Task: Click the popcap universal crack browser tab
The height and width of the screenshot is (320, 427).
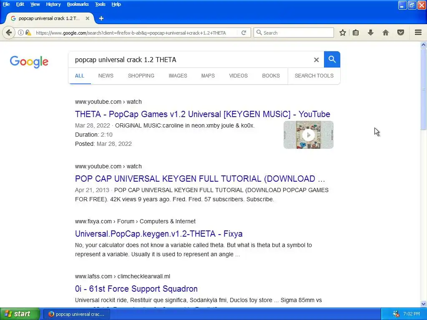Action: 49,18
